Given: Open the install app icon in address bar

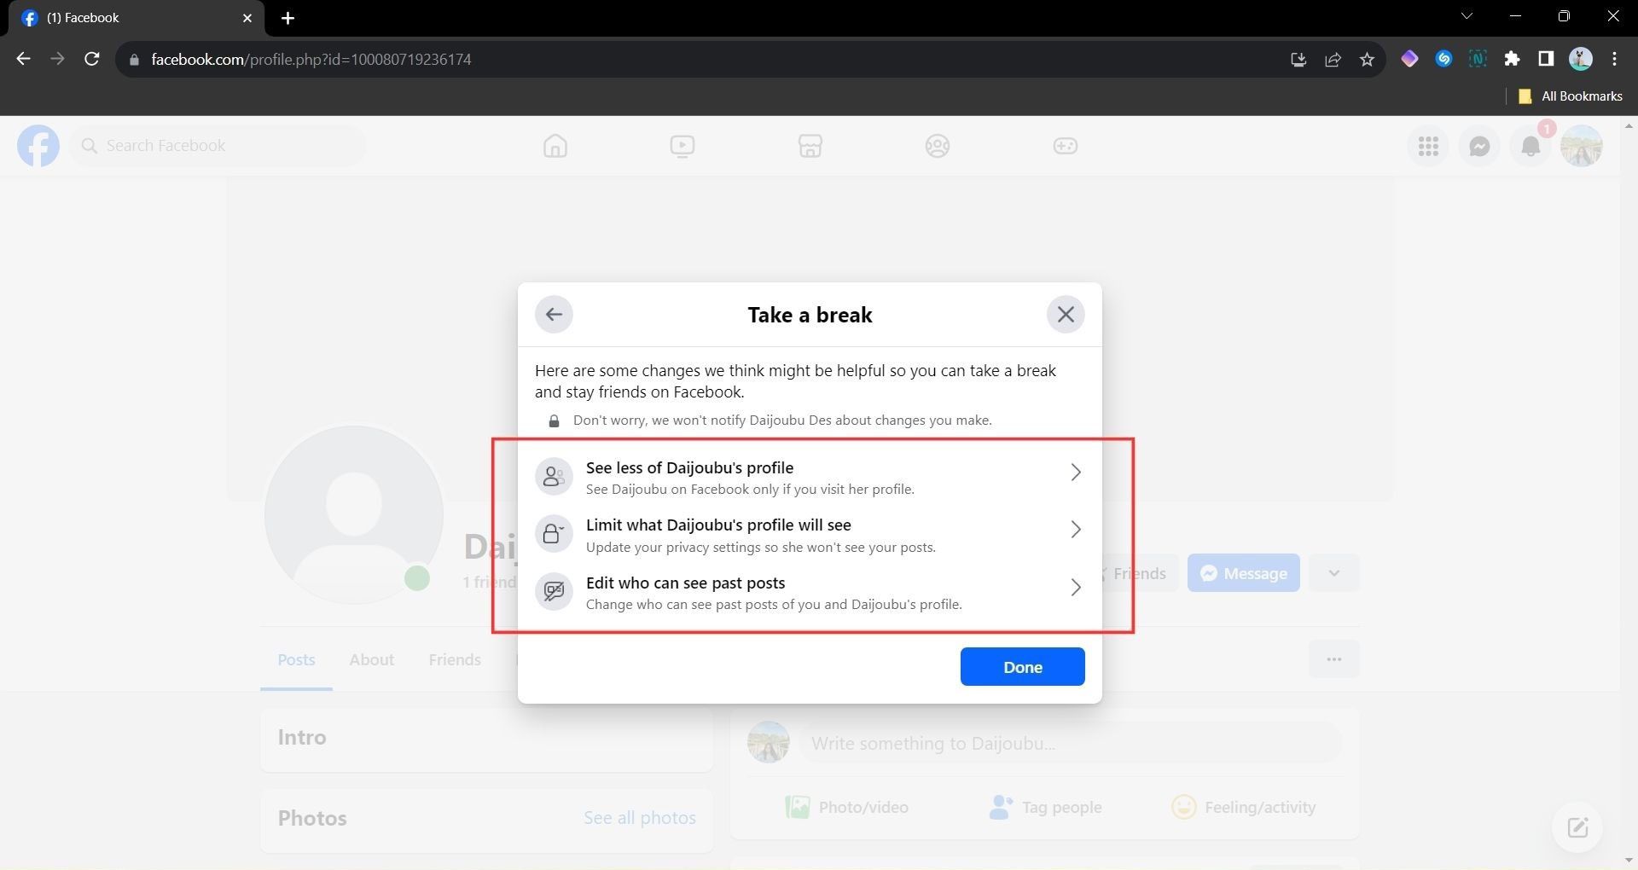Looking at the screenshot, I should click(x=1298, y=59).
